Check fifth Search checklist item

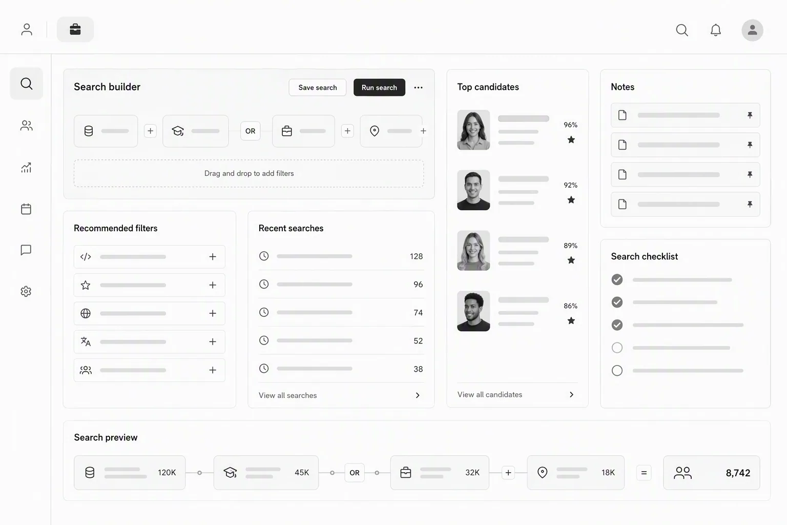pos(617,370)
